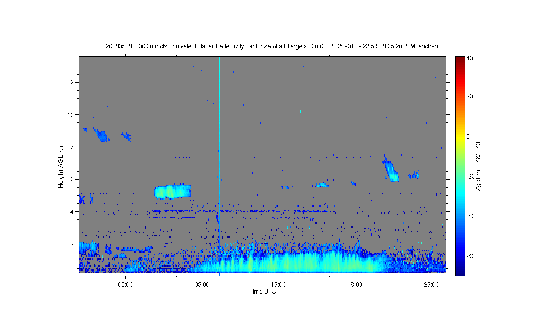Viewport: 553px width, 332px height.
Task: Click the height tick label 4
Action: coord(72,212)
